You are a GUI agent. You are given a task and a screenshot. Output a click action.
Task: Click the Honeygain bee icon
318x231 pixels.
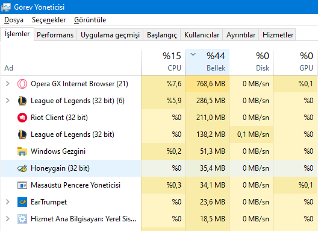point(22,168)
